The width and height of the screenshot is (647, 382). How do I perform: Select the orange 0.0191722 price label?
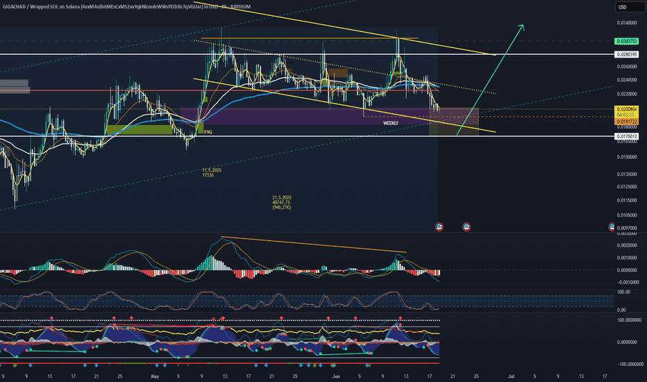(x=626, y=122)
